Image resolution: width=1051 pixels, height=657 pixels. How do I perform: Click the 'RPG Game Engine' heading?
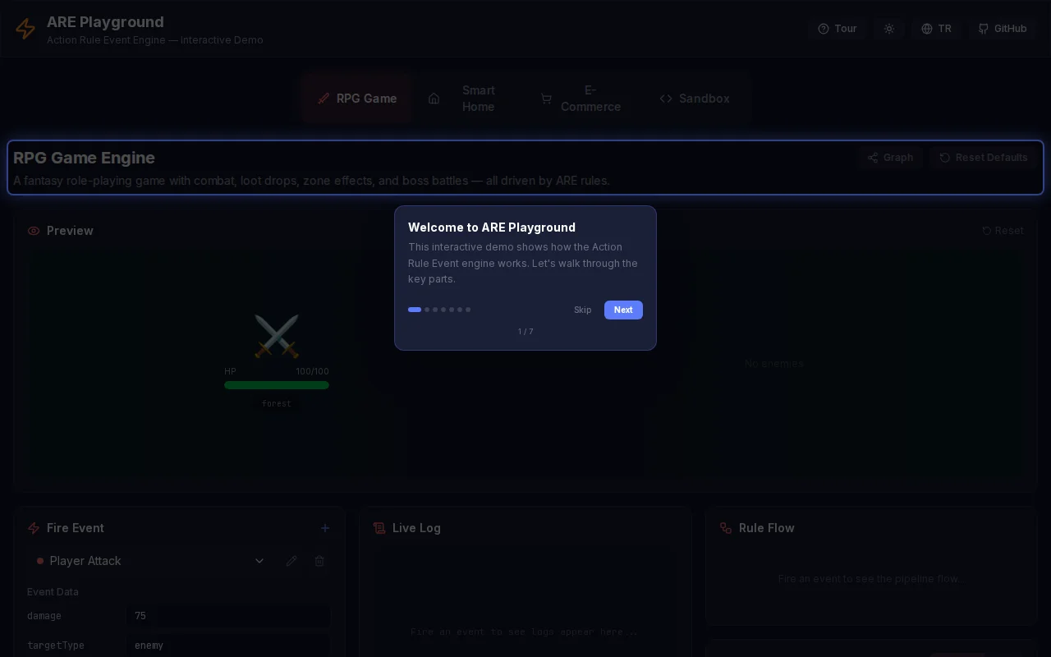[84, 158]
